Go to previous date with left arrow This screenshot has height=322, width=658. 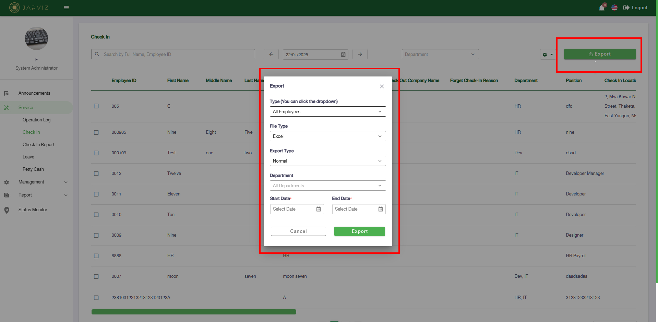(x=271, y=54)
